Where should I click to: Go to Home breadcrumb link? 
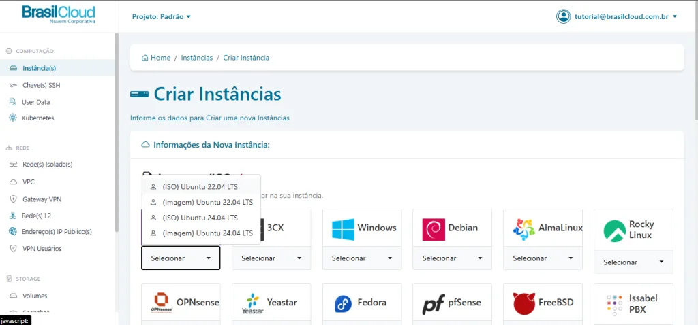[x=160, y=58]
